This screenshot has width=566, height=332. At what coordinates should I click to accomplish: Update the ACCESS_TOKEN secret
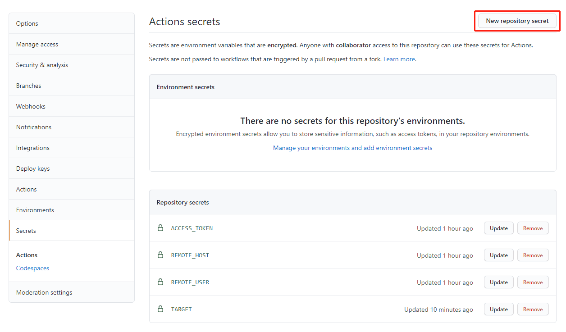point(498,228)
